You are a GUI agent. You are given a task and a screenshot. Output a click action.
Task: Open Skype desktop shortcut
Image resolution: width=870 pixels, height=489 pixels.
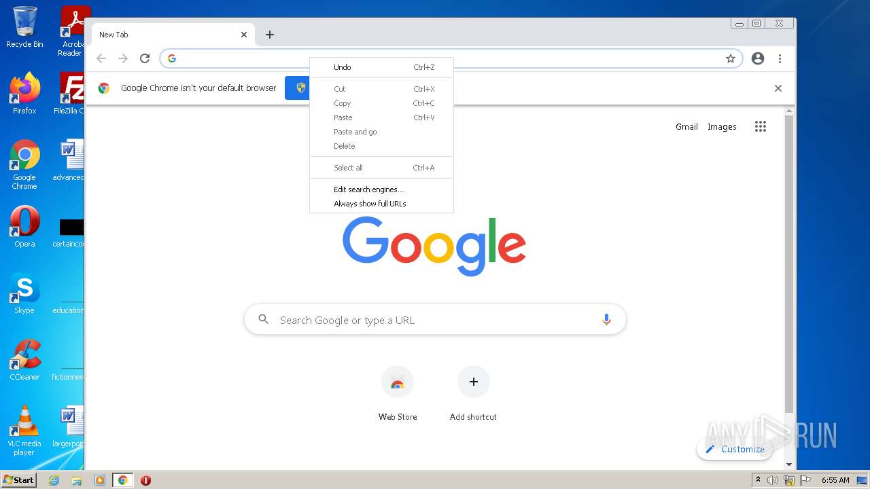pyautogui.click(x=24, y=293)
